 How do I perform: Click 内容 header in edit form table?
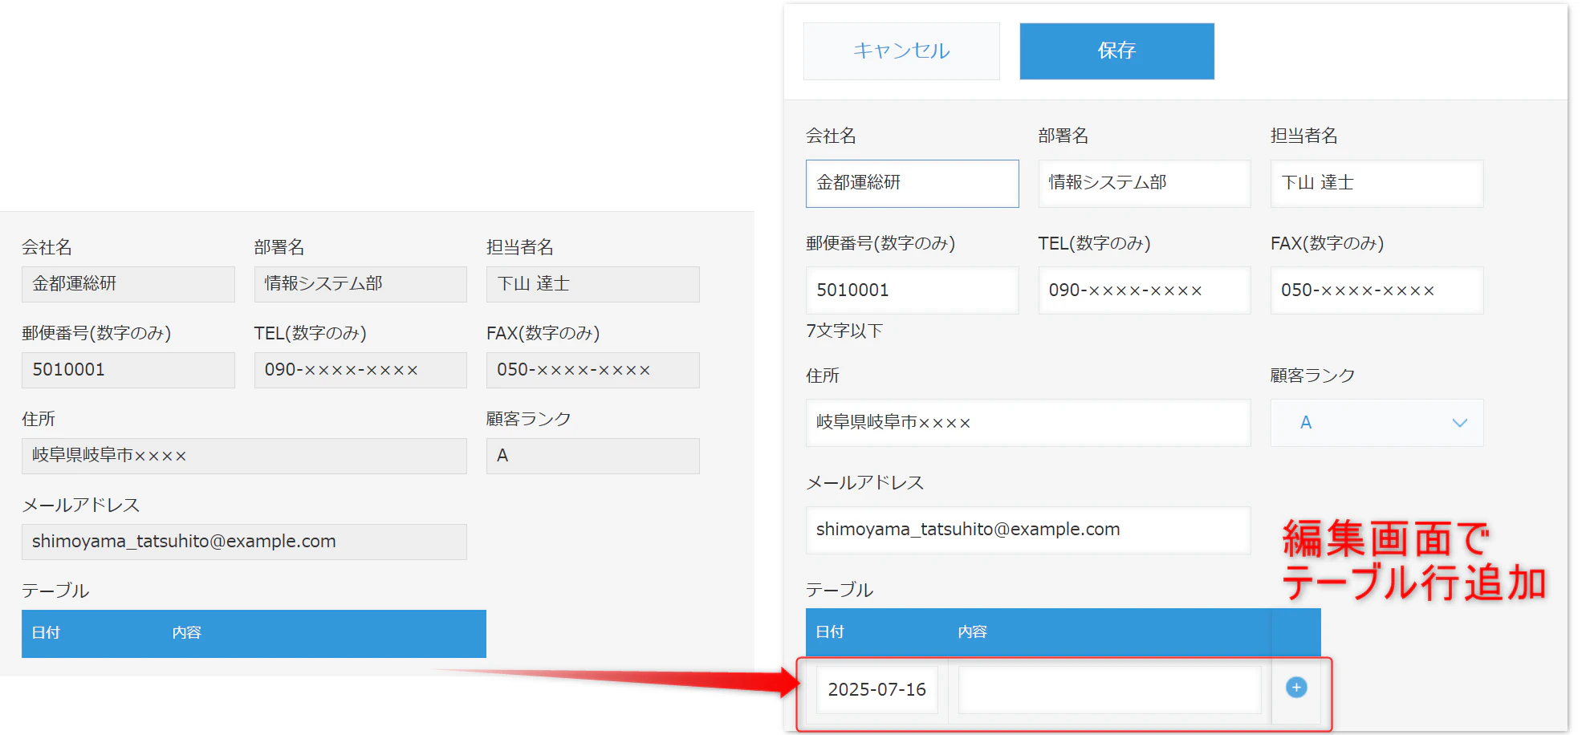(972, 632)
